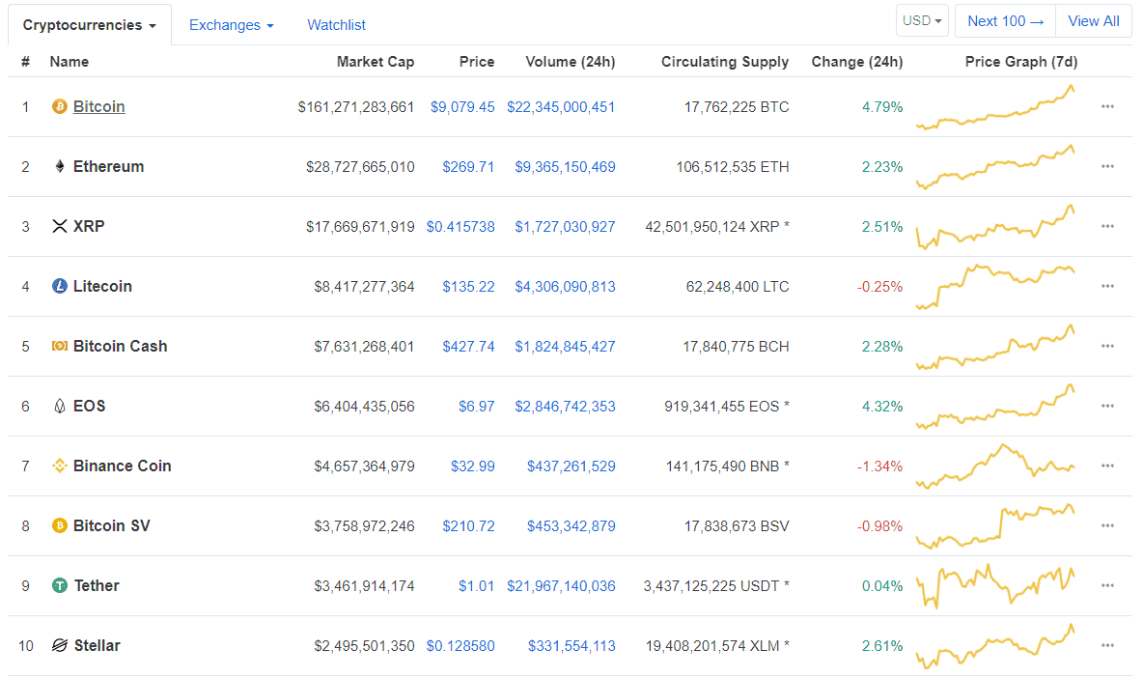Click Binance Coin volume $437,261,529

(571, 466)
